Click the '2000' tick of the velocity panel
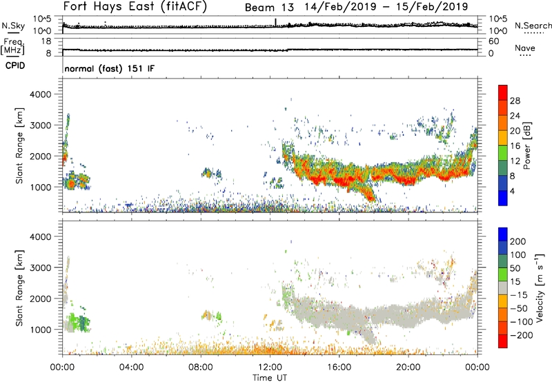The image size is (552, 382). (40, 299)
